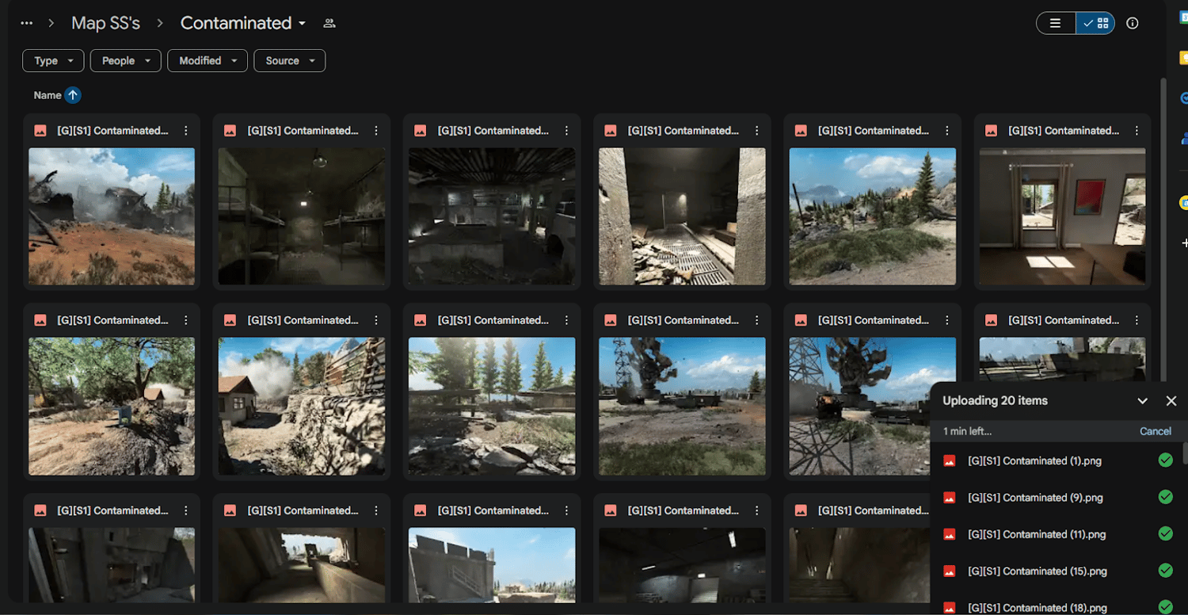Switch to list layout view

[x=1056, y=23]
